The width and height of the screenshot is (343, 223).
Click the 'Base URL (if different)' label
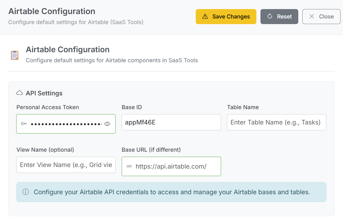(x=151, y=150)
